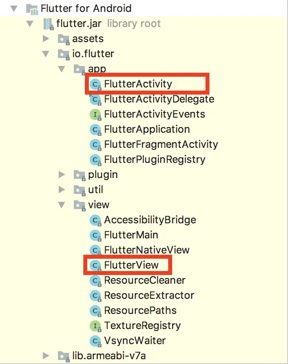Select the ResourceExtractor class
The height and width of the screenshot is (364, 288).
point(149,296)
